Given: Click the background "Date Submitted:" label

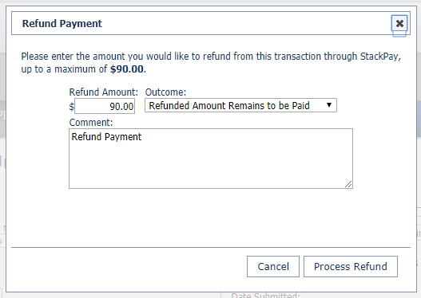Looking at the screenshot, I should pyautogui.click(x=265, y=295).
